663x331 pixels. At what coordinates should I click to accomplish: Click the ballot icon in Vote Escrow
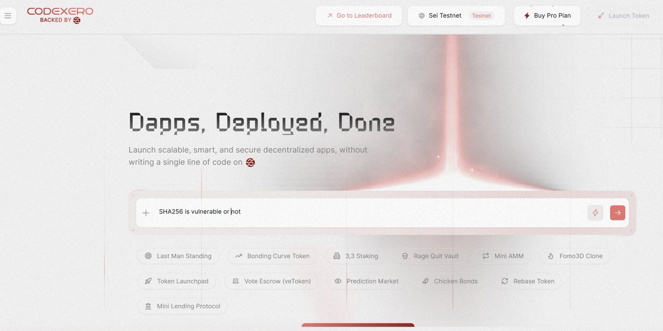pos(235,281)
